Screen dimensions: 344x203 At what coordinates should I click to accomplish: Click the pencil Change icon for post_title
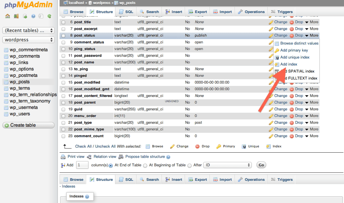point(271,22)
